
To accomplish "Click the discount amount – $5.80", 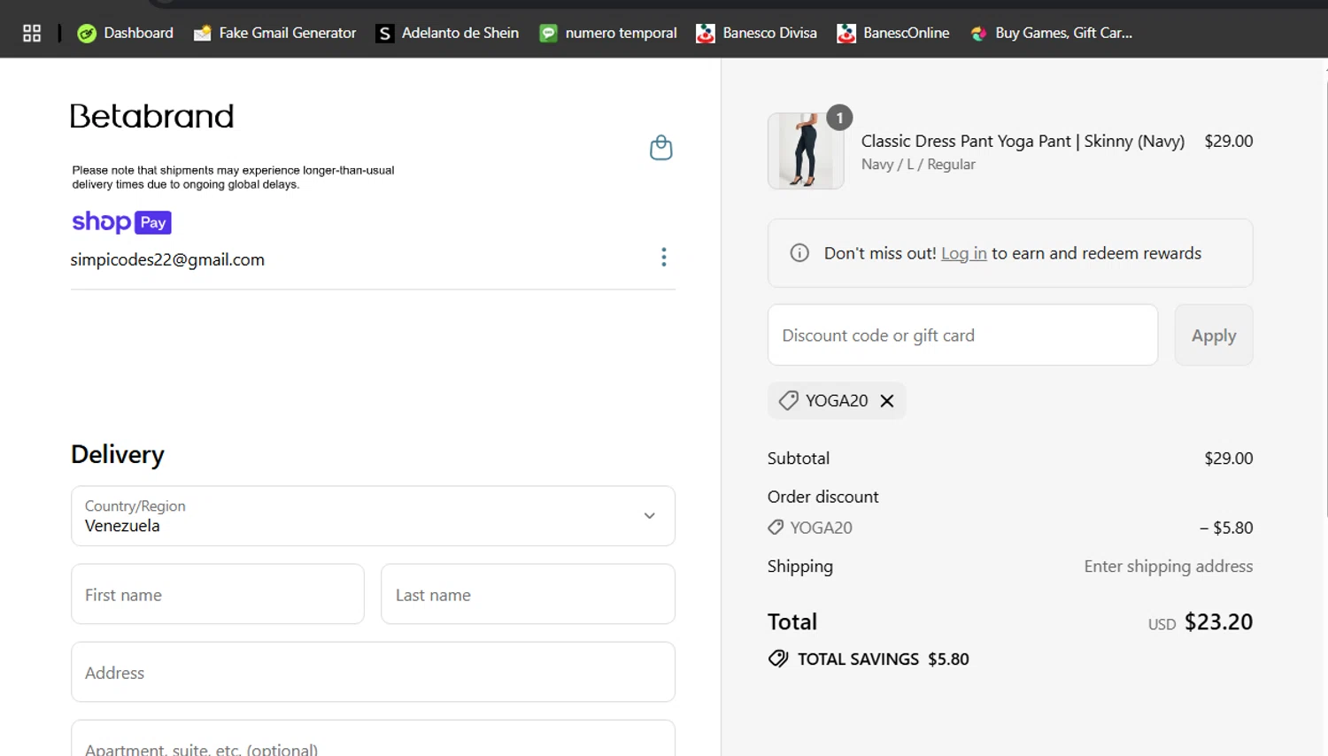I will pos(1226,528).
